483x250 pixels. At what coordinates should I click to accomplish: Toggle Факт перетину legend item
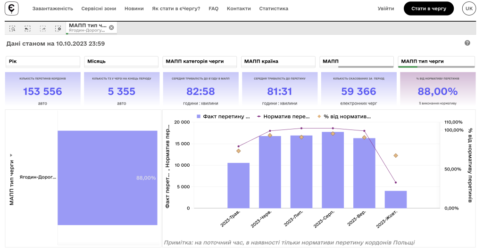pyautogui.click(x=223, y=117)
